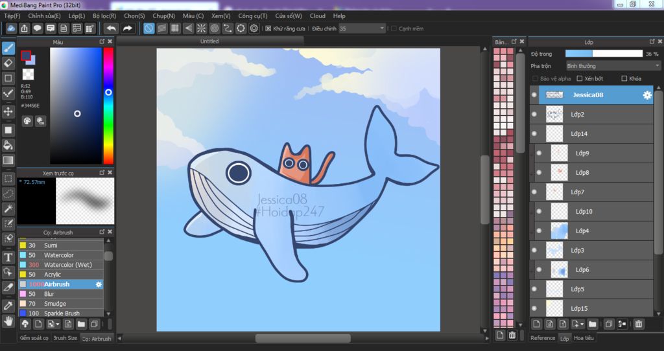Click the Undo arrow in toolbar
This screenshot has height=351, width=664.
click(112, 28)
